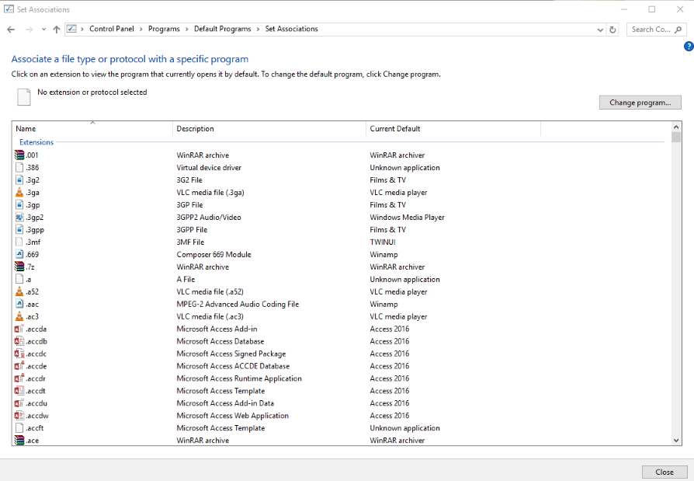Click the up-one-level arrow icon
The image size is (694, 481).
click(x=56, y=29)
